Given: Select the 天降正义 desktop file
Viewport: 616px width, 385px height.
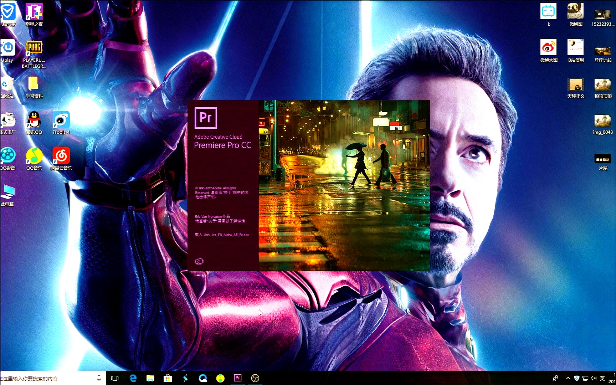Looking at the screenshot, I should pos(576,88).
